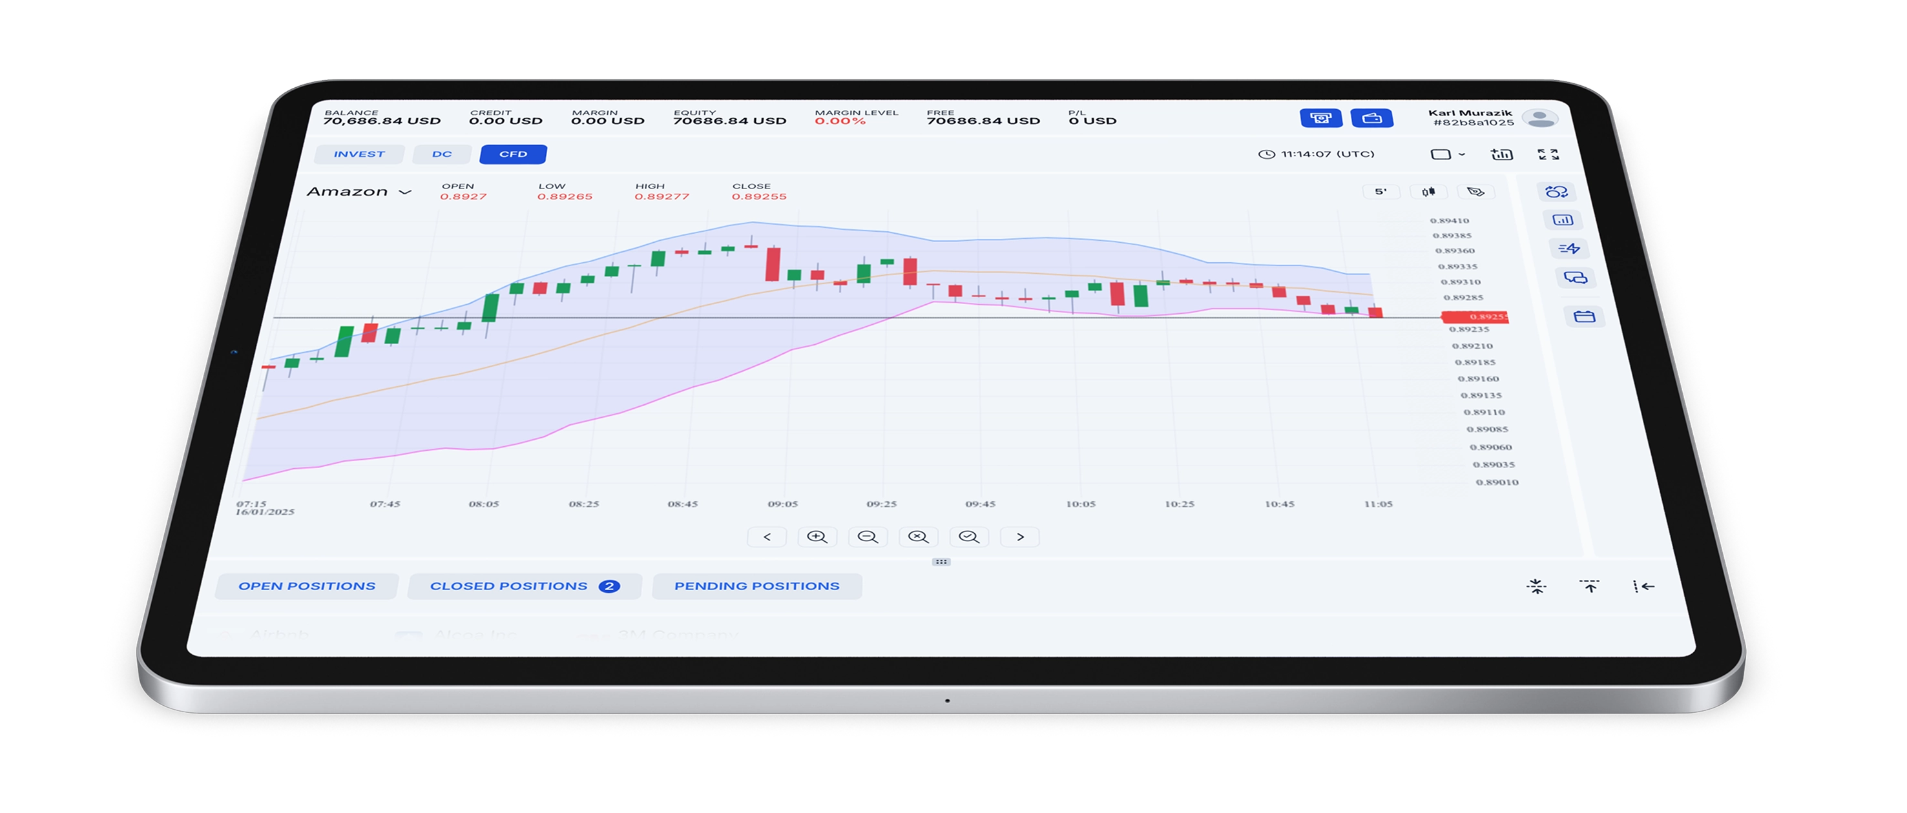Screen dimensions: 1907x813
Task: Fit the chart with the check magnifier
Action: [969, 537]
